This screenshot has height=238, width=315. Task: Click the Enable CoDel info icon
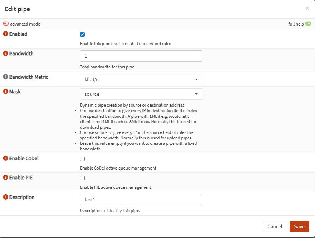point(5,158)
